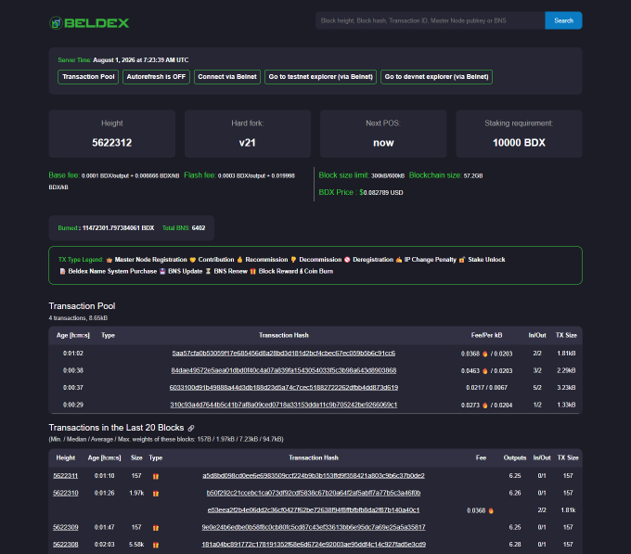Open pool transaction hash starting 84dae495
This screenshot has width=631, height=554.
(284, 370)
